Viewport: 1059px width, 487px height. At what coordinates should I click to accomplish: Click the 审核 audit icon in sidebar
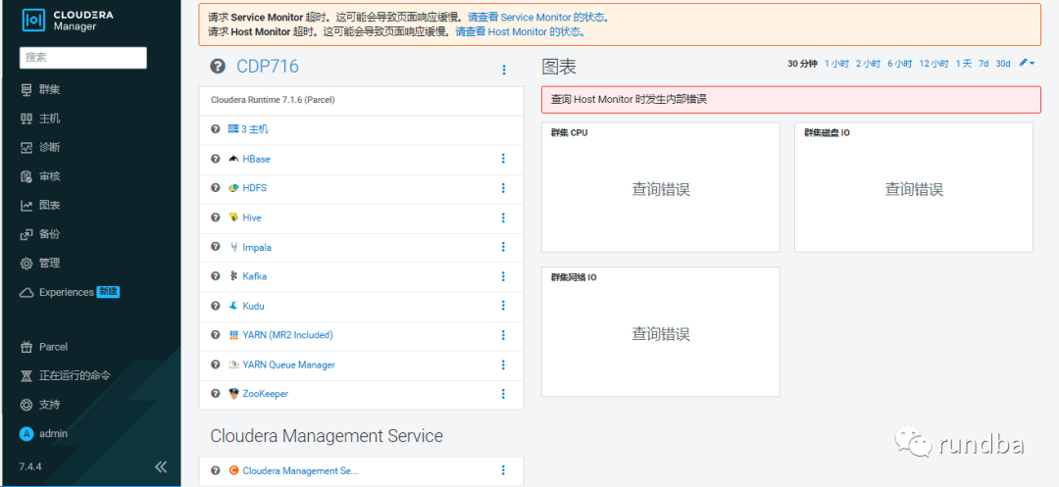click(27, 176)
